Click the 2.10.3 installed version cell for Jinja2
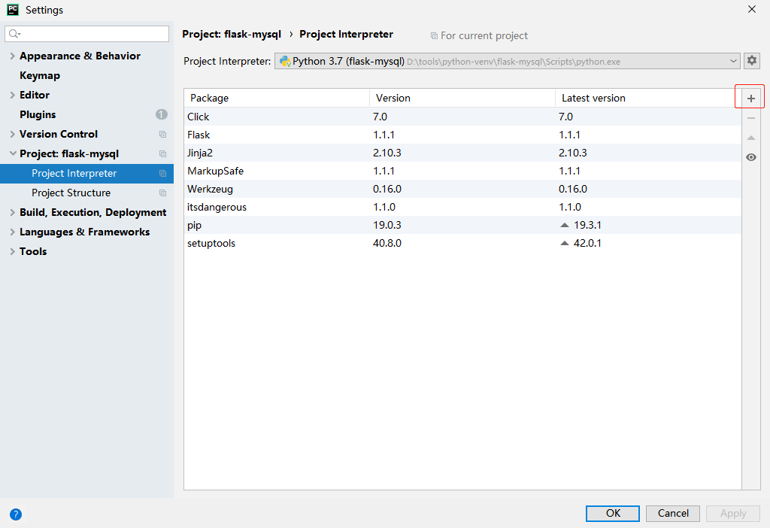The width and height of the screenshot is (770, 528). (x=387, y=153)
